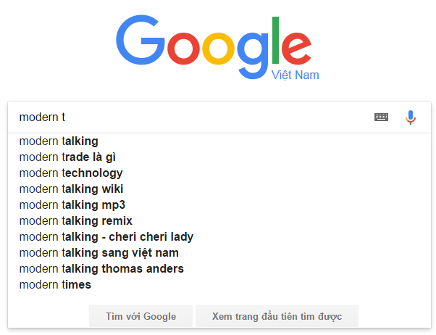Click the virtual keyboard icon
The image size is (436, 335).
(x=382, y=117)
